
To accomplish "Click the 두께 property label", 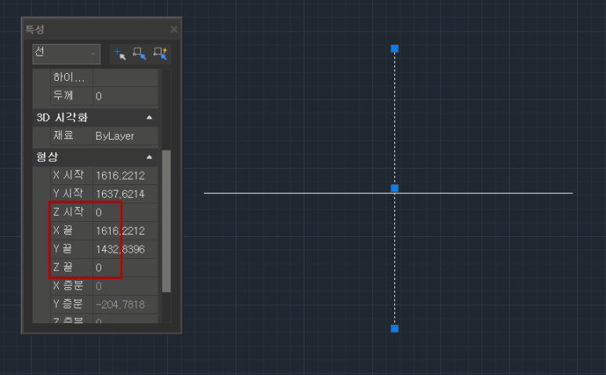I will [x=64, y=96].
